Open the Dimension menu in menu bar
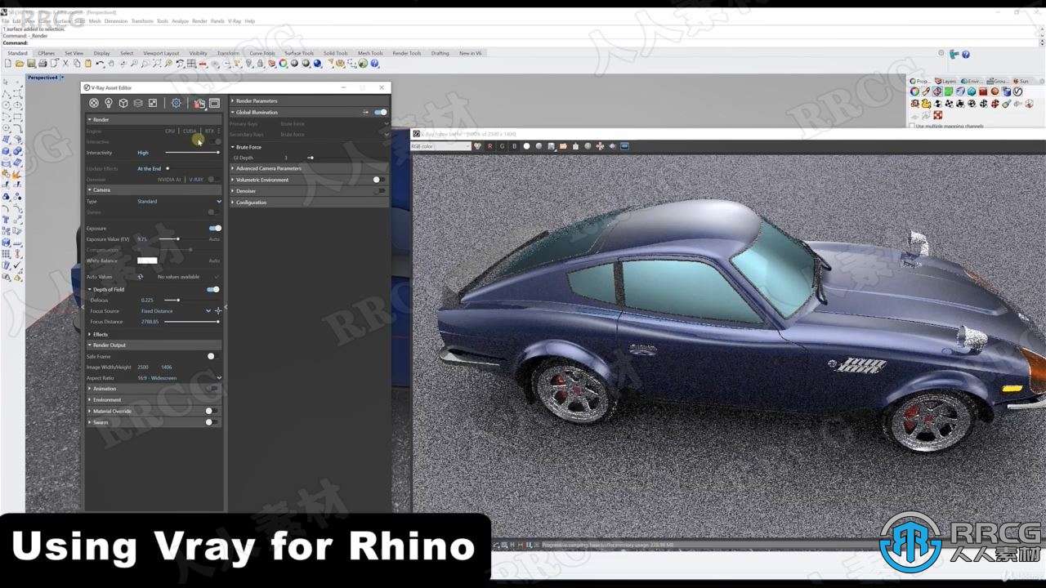Viewport: 1046px width, 588px height. 116,21
